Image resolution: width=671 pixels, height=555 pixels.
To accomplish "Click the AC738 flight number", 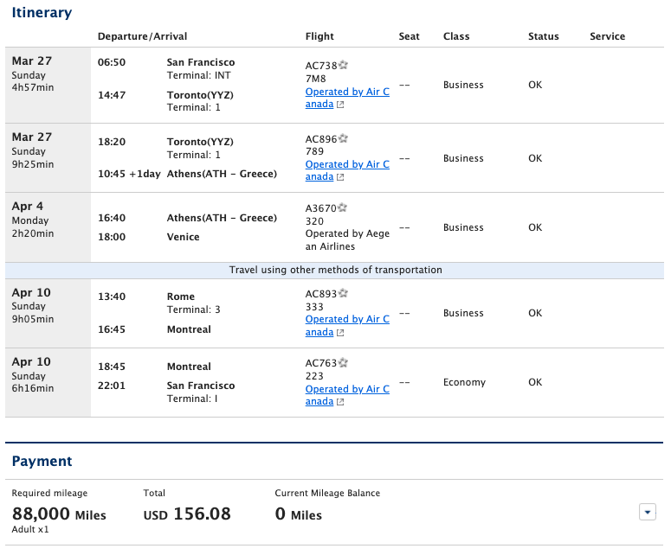I will pos(320,66).
